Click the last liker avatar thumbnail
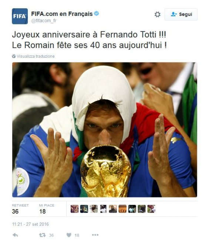209x244 pixels. click(x=151, y=209)
